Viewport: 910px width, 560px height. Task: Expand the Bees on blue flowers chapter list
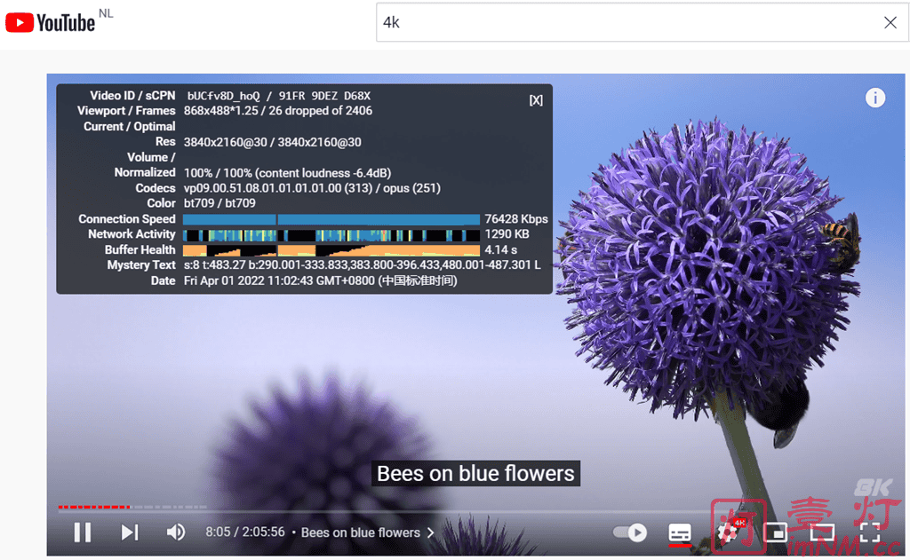(367, 532)
